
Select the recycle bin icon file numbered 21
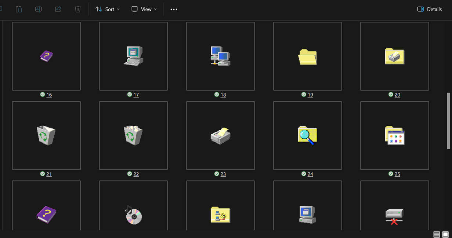pos(46,135)
